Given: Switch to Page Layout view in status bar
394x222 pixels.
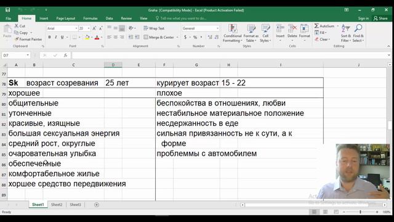Looking at the screenshot, I should tap(325, 212).
